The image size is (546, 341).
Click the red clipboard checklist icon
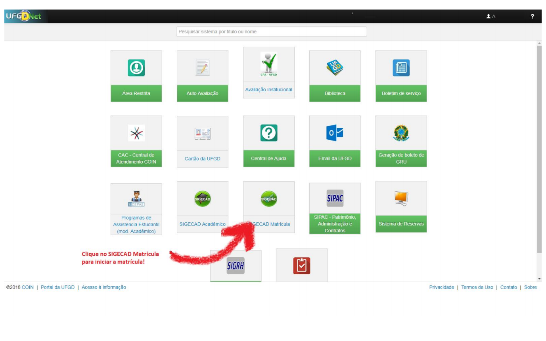[301, 266]
